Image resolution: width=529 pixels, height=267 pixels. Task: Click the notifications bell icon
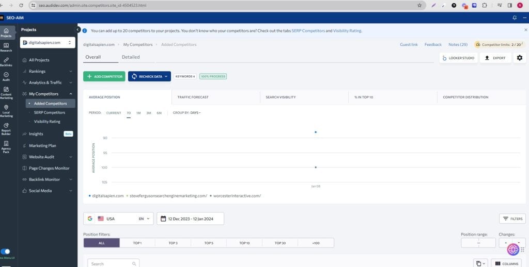(x=515, y=18)
